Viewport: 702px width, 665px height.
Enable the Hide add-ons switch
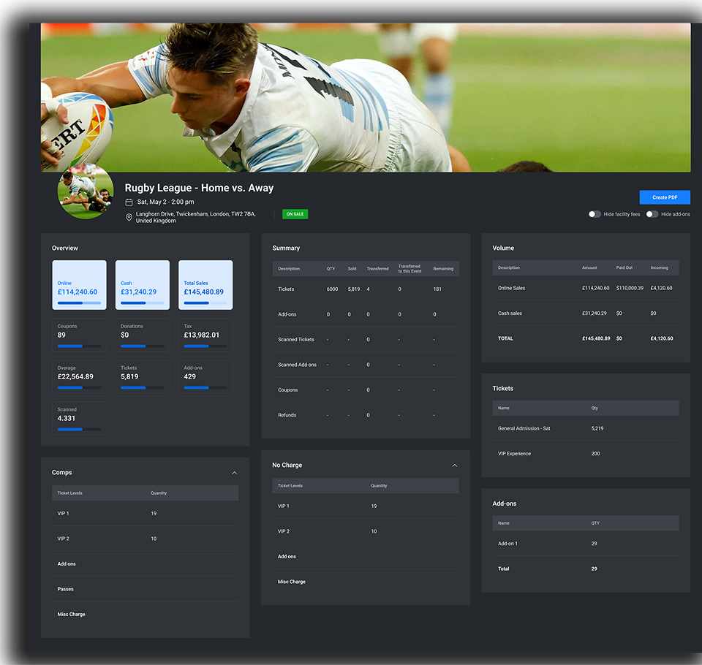652,214
